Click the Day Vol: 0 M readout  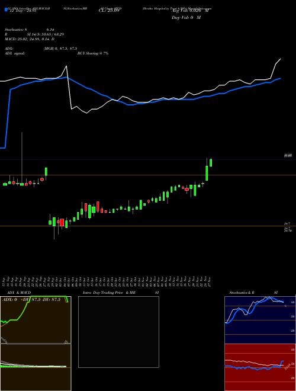coord(186,18)
